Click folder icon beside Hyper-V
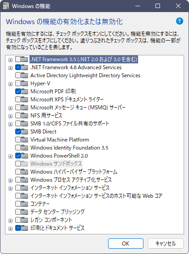 [x=25, y=83]
